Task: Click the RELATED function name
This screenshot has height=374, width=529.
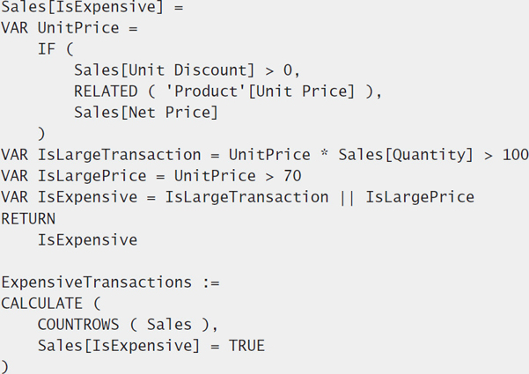Action: pos(106,92)
